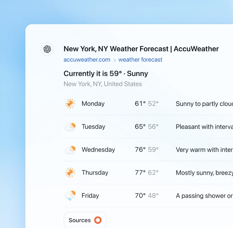Click Friday's rain shower icon
The width and height of the screenshot is (233, 228).
(70, 196)
